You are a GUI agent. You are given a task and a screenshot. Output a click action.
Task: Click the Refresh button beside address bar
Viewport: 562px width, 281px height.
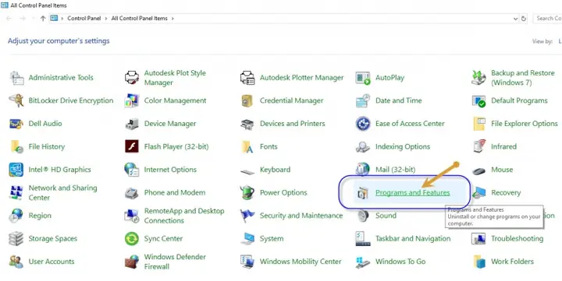coord(524,19)
